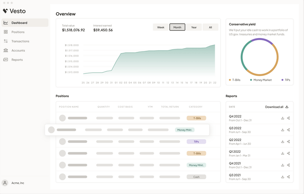The width and height of the screenshot is (304, 194).
Task: Click the Vesto logo icon
Action: pos(5,11)
